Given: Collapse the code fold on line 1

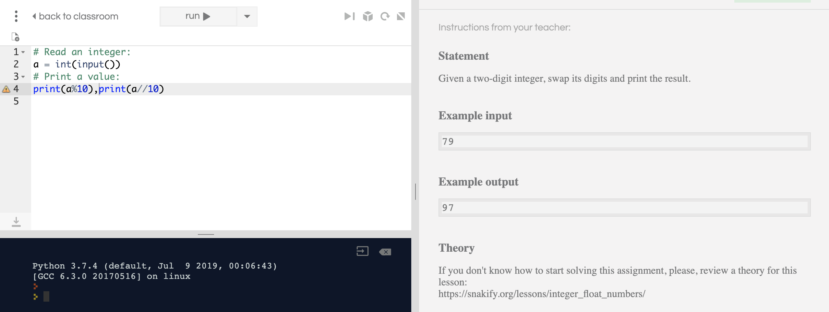Looking at the screenshot, I should coord(23,51).
